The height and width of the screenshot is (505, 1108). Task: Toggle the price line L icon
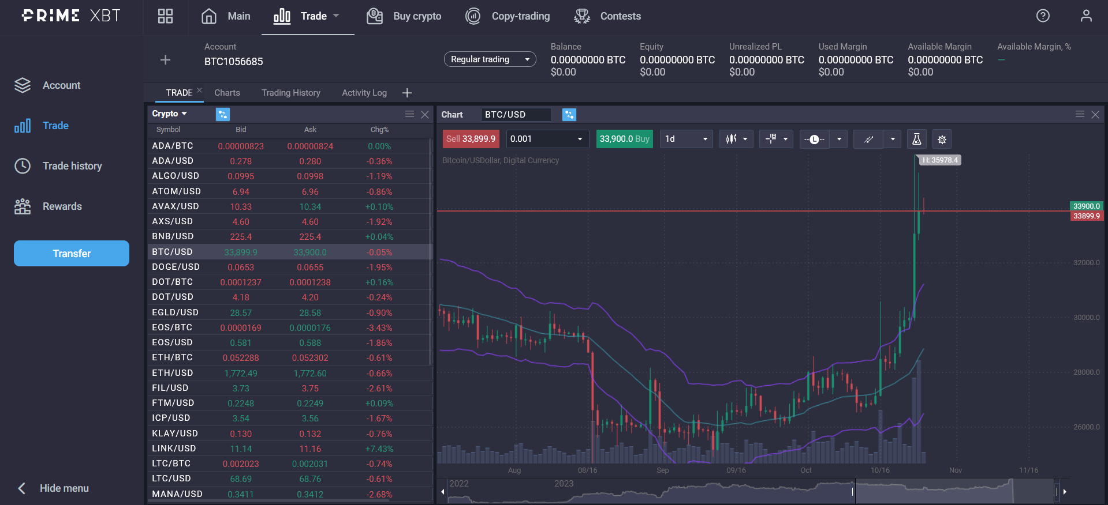click(x=814, y=139)
